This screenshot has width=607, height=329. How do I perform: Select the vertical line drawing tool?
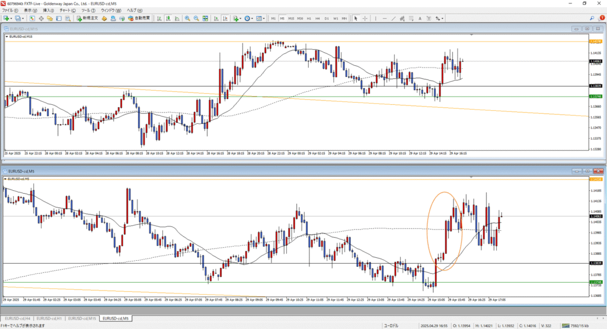click(x=374, y=18)
